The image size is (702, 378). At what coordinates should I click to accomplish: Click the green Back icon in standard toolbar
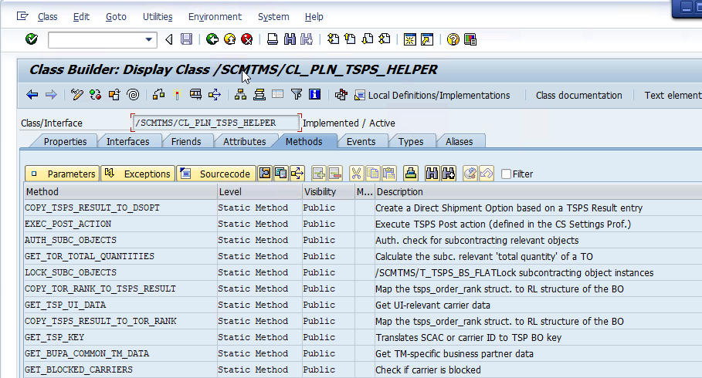point(212,39)
